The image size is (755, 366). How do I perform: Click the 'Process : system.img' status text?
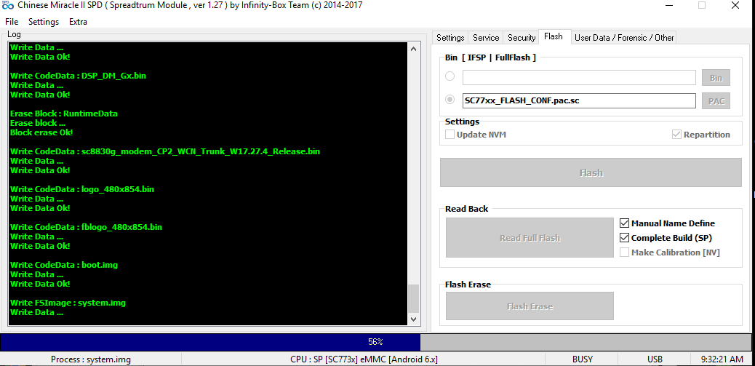click(x=91, y=359)
